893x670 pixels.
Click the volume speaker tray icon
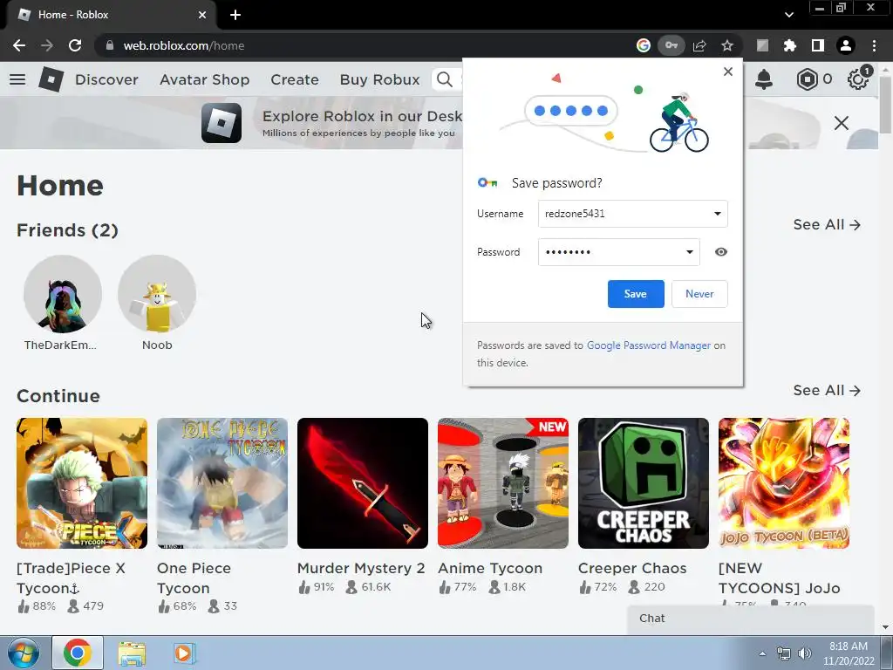[x=805, y=653]
